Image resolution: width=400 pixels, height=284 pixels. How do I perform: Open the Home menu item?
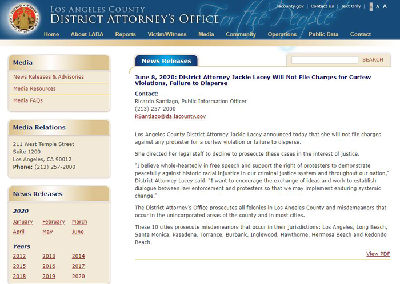(51, 34)
